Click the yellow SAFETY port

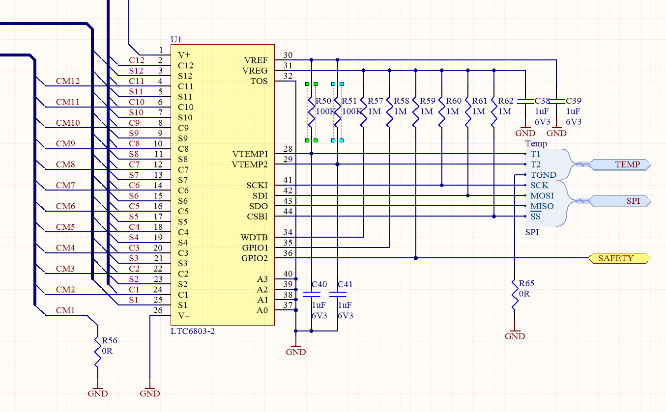619,258
